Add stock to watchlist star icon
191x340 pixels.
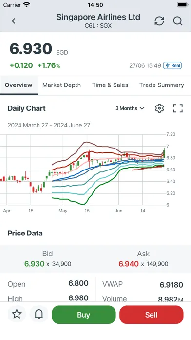17,314
